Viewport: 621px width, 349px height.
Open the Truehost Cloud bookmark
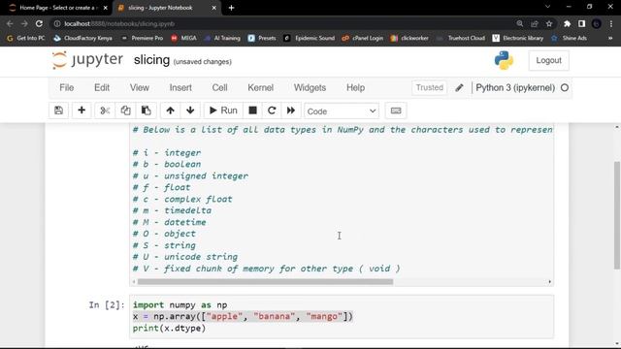coord(461,38)
